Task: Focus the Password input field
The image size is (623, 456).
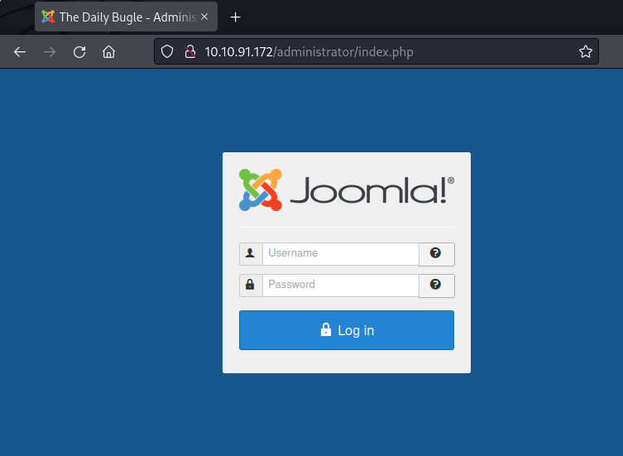Action: 341,285
